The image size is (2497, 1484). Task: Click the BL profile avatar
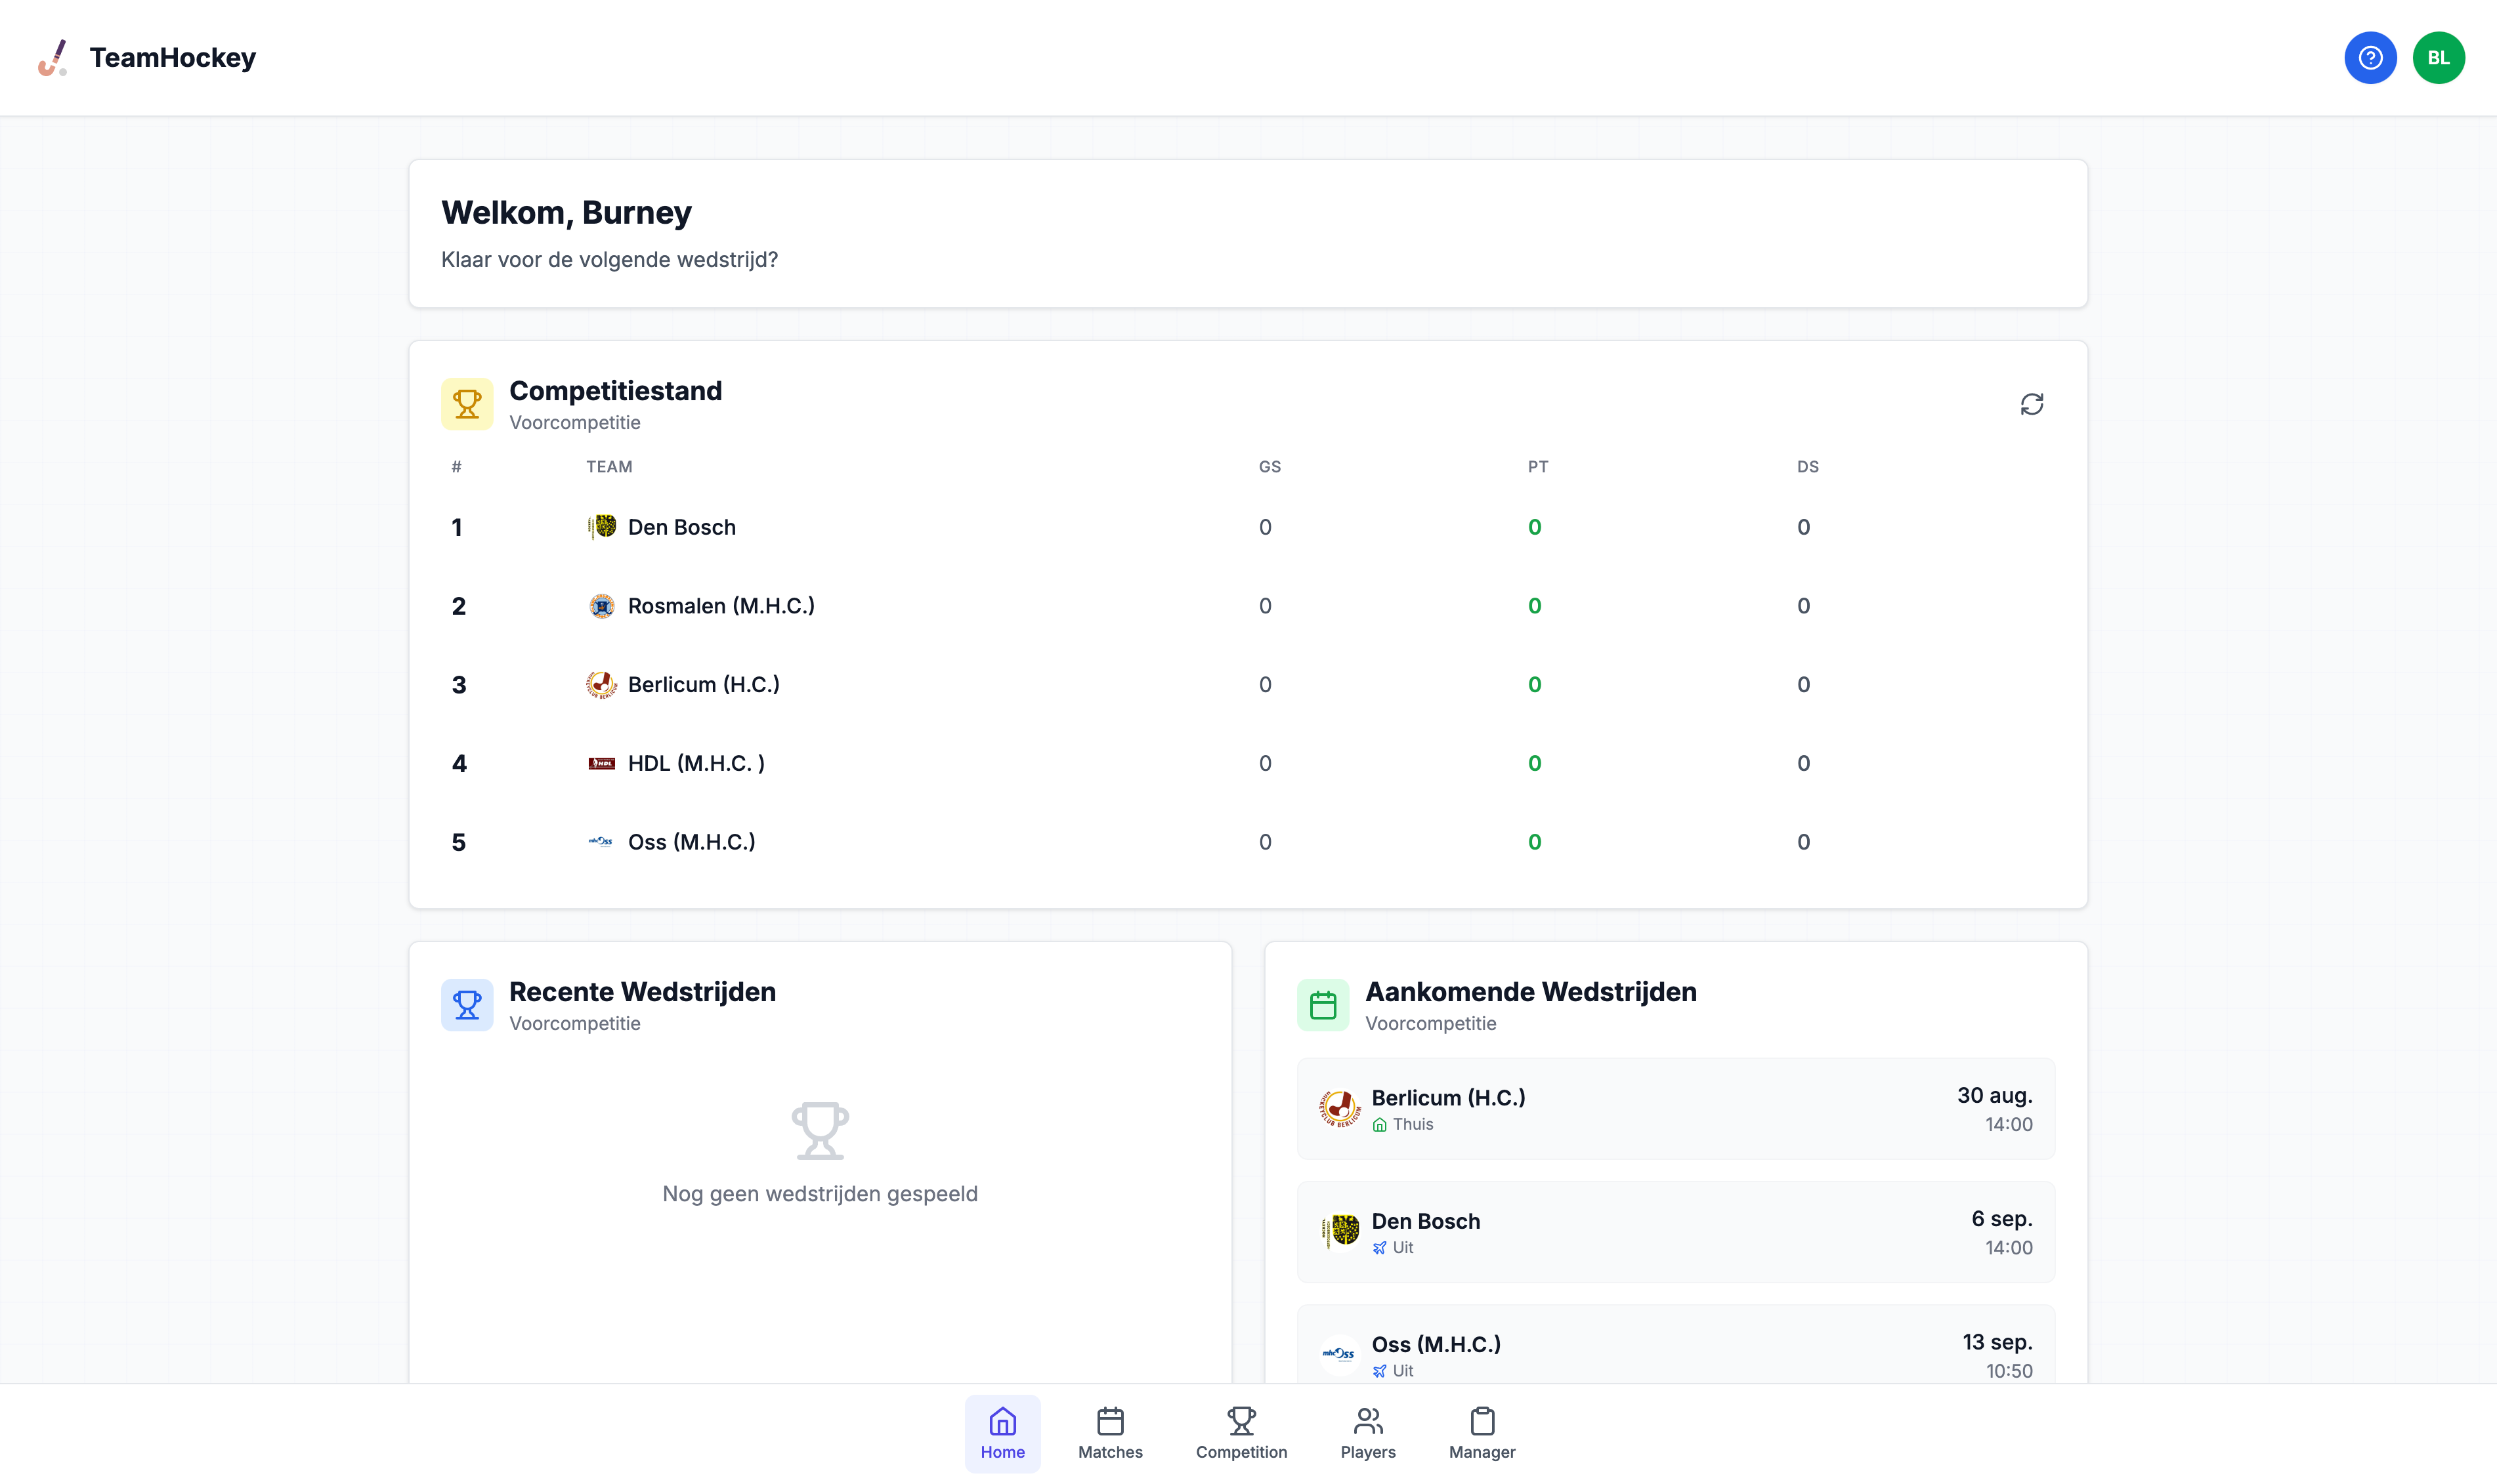2439,57
